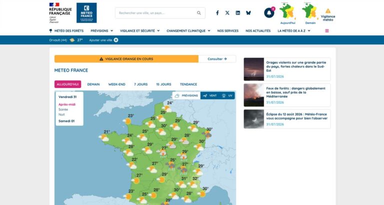This screenshot has width=384, height=205.
Task: Click the weather icon at 24° in northern France
Action: (167, 108)
